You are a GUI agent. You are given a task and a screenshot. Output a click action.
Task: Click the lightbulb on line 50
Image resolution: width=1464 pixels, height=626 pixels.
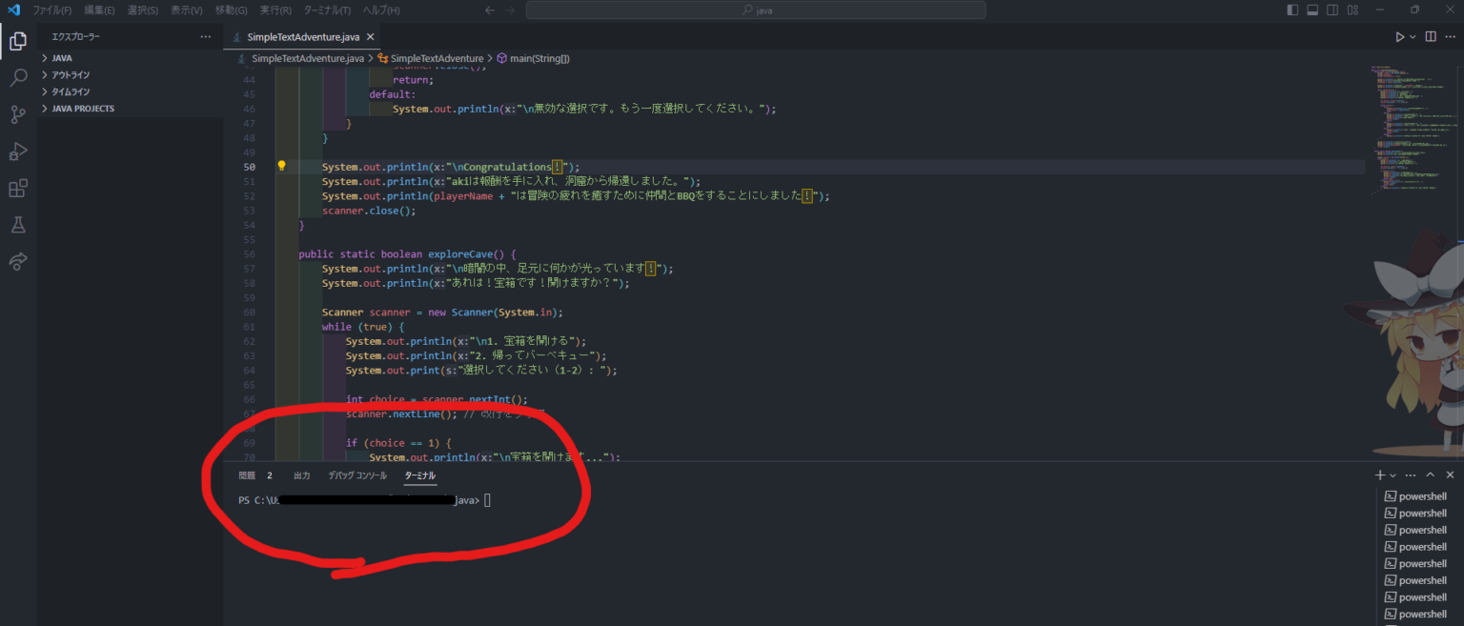(281, 166)
